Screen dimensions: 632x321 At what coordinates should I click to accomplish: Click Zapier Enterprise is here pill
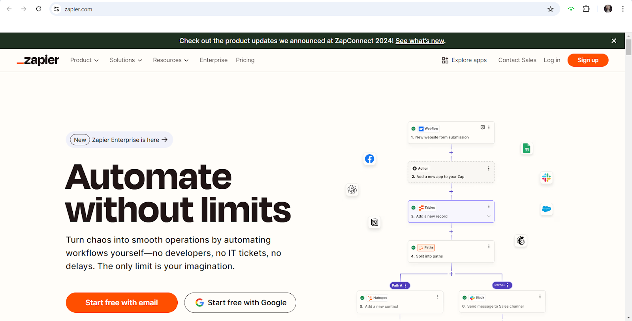coord(119,140)
